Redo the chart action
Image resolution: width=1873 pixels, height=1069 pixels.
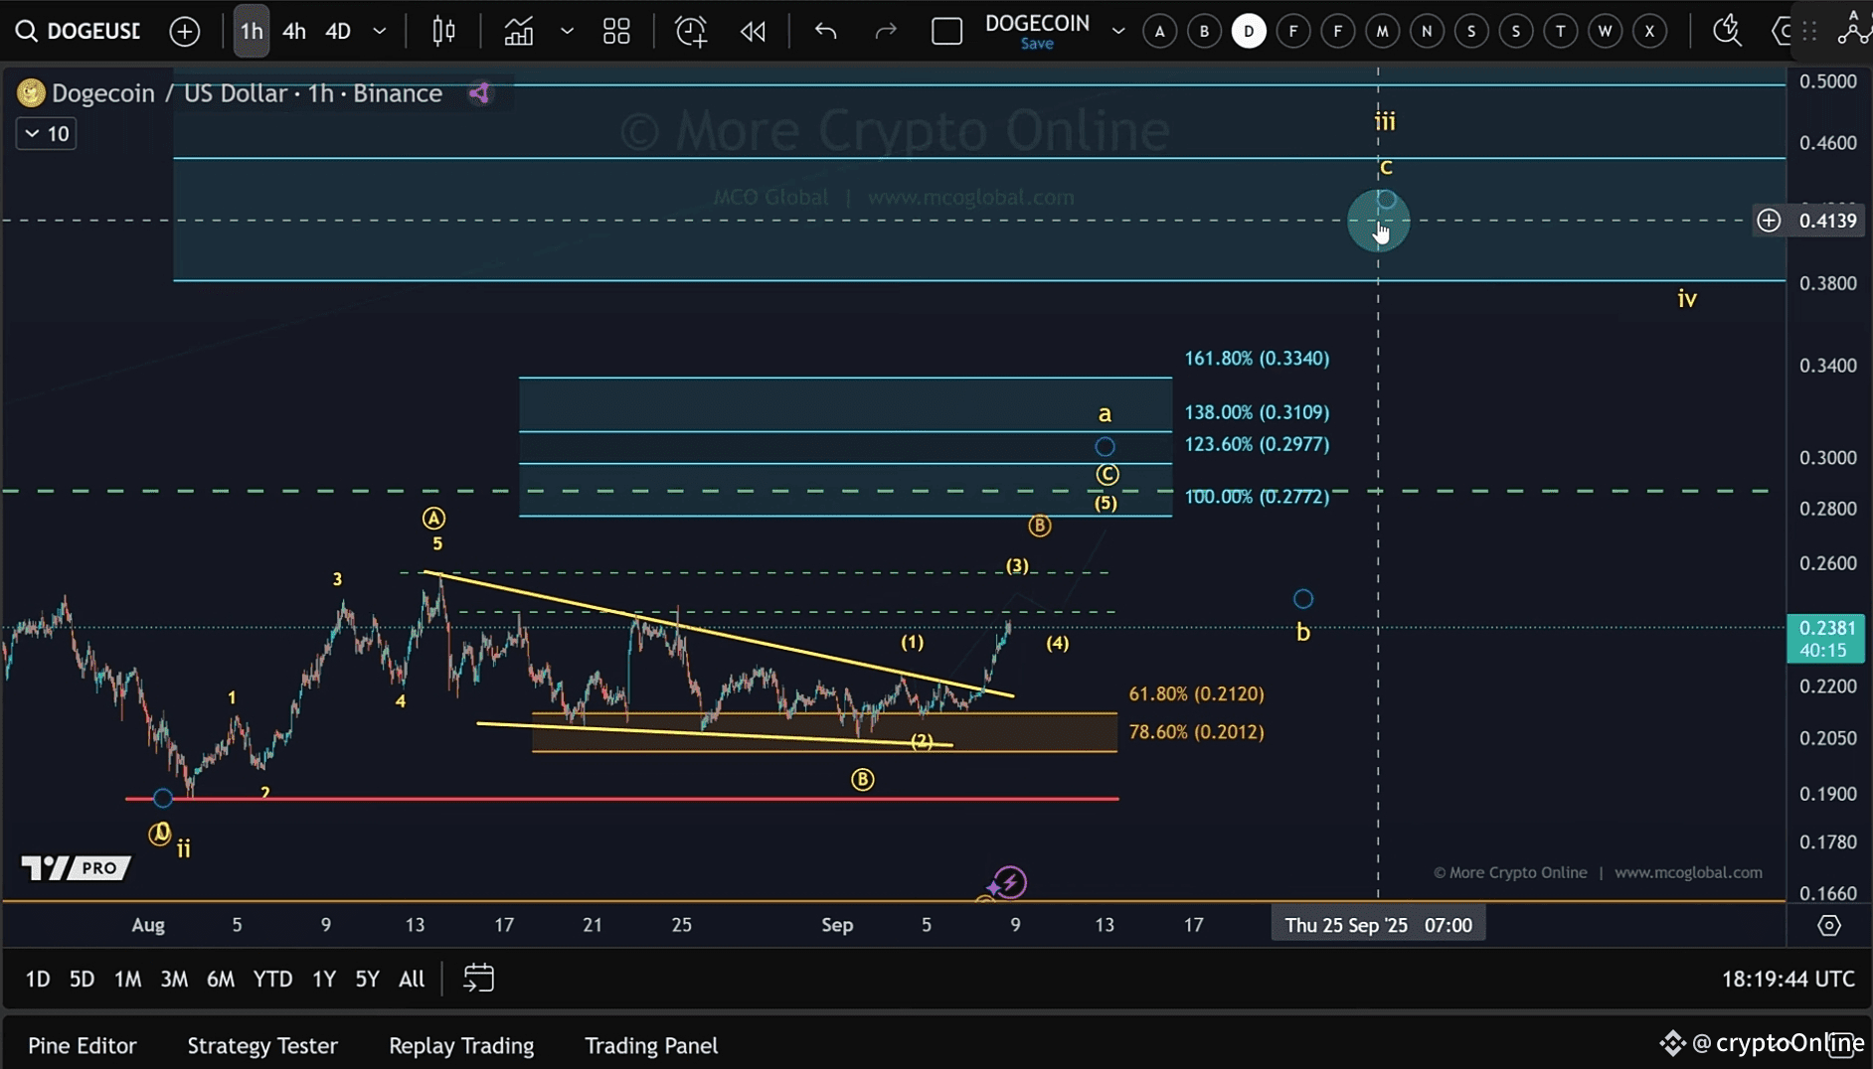tap(885, 31)
